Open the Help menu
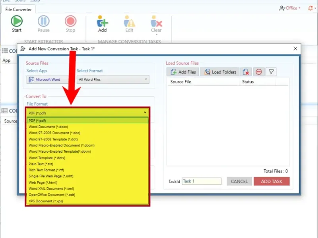This screenshot has width=318, height=238. [35, 1]
